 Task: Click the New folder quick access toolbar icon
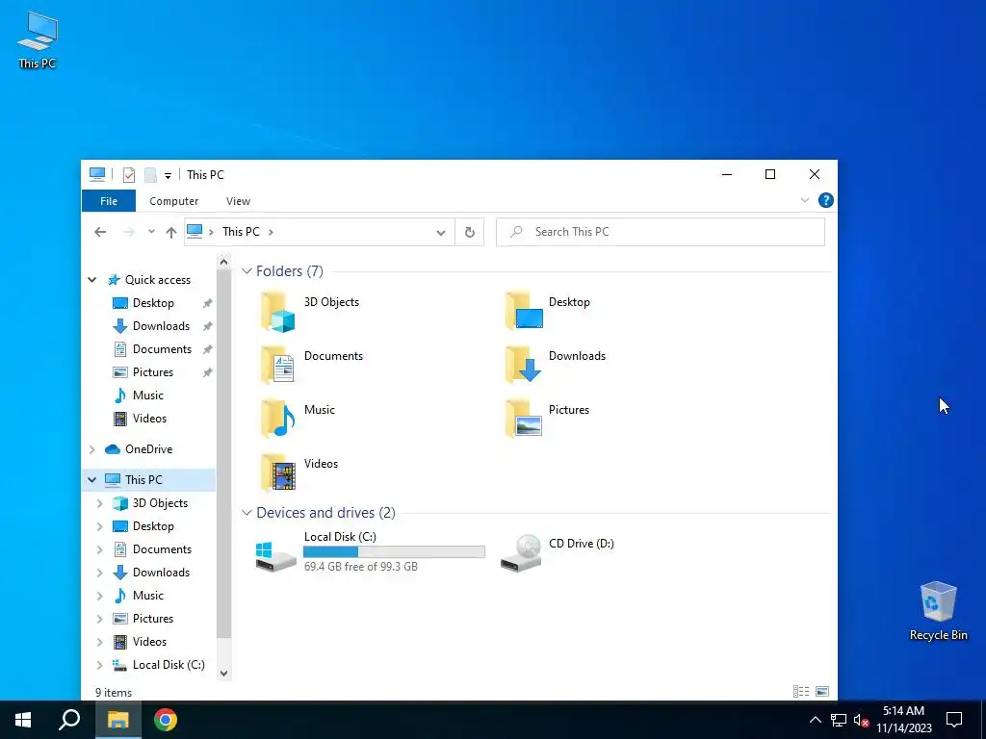pyautogui.click(x=150, y=175)
